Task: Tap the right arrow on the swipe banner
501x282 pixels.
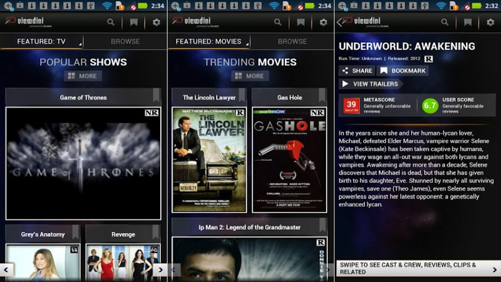Action: [495, 270]
